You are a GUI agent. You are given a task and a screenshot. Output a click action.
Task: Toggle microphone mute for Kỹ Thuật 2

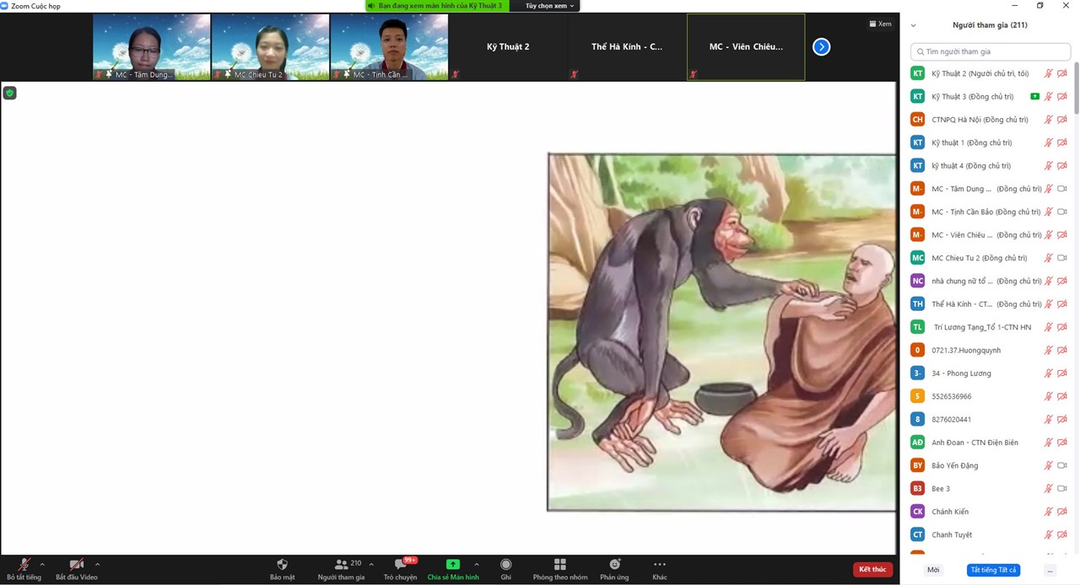pos(1049,73)
